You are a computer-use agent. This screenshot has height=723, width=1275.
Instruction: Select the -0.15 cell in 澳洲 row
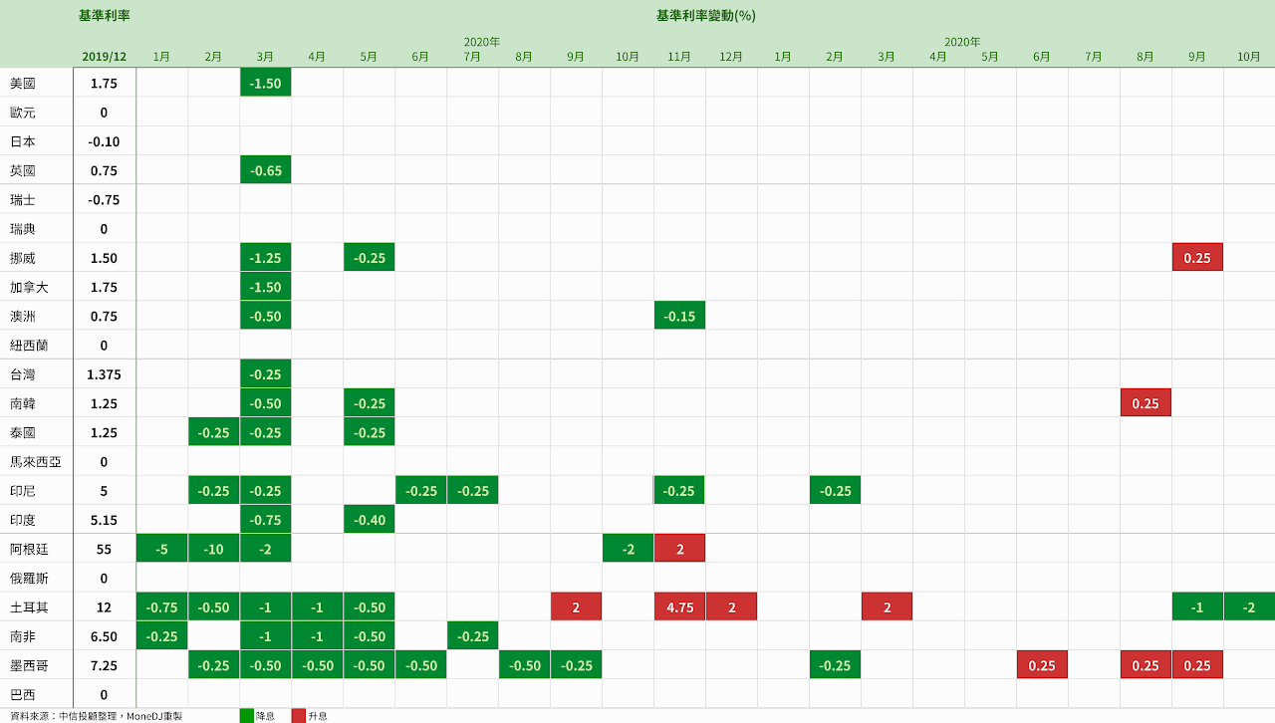(679, 317)
